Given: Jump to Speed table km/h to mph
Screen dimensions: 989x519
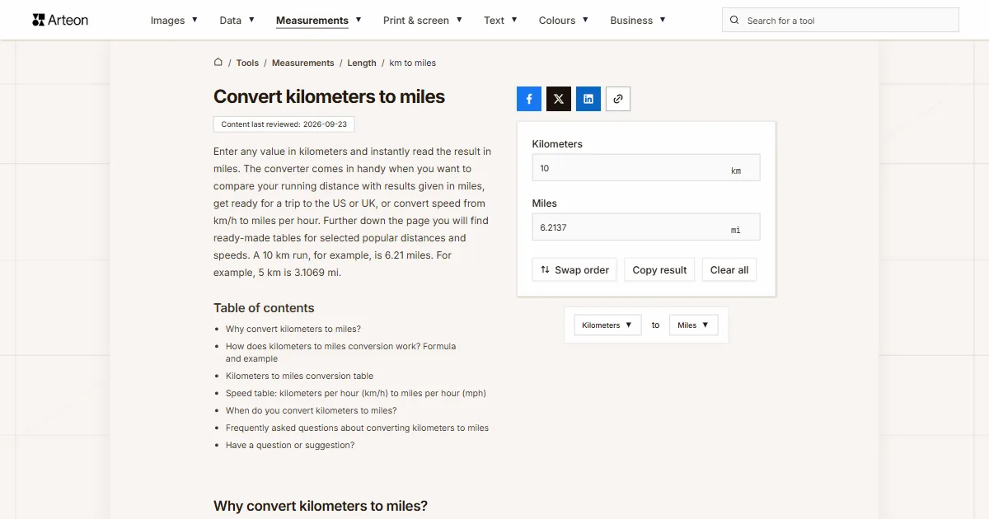Looking at the screenshot, I should [356, 393].
